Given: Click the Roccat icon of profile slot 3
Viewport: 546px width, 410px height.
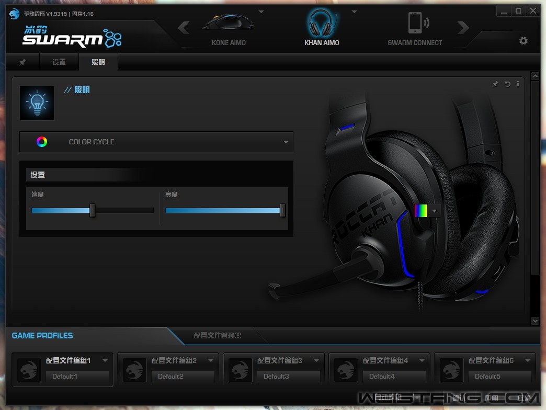Looking at the screenshot, I should click(240, 370).
